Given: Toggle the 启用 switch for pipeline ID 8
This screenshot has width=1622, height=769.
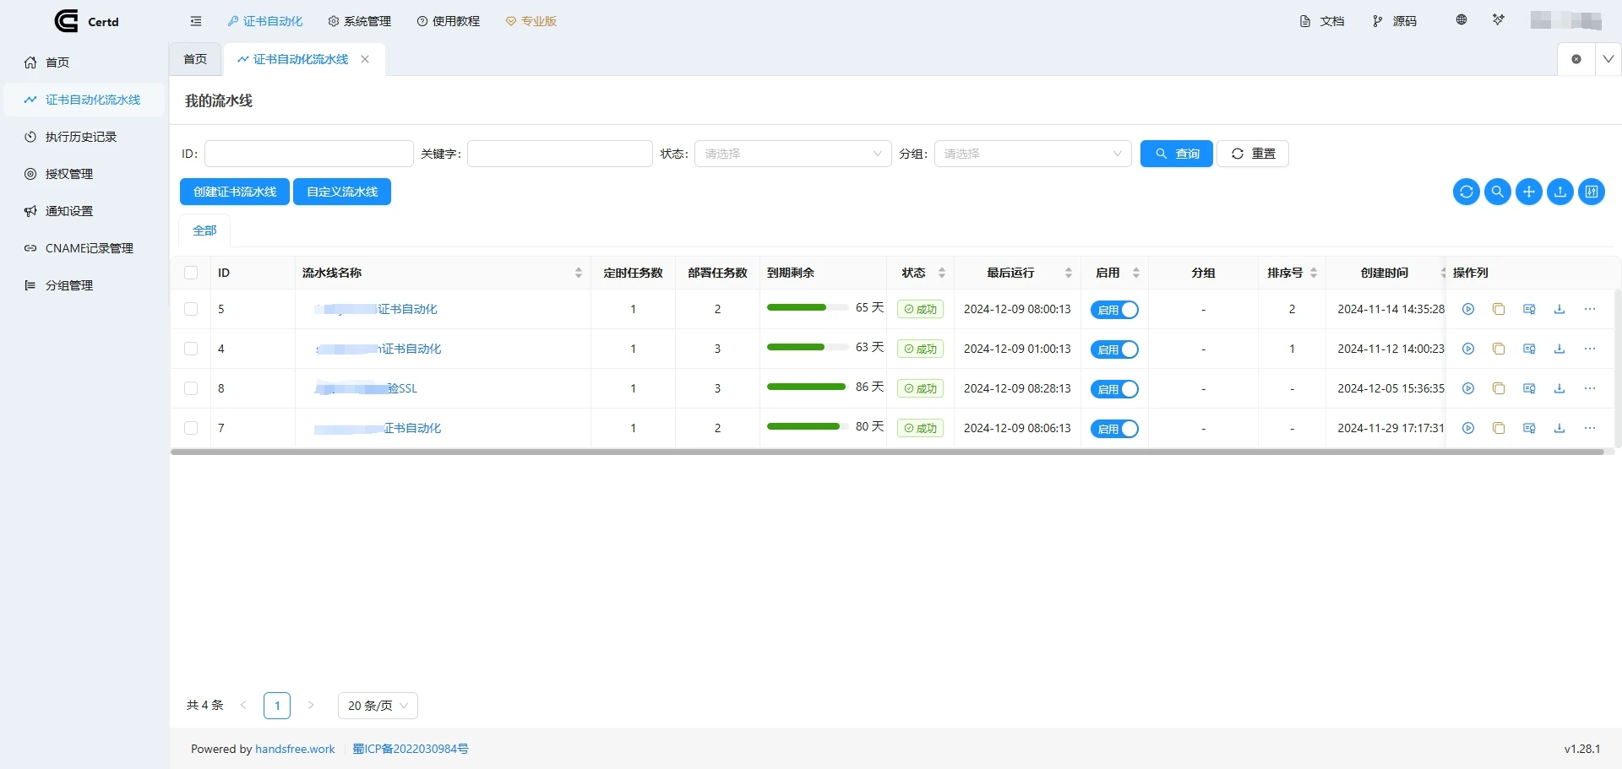Looking at the screenshot, I should 1114,389.
